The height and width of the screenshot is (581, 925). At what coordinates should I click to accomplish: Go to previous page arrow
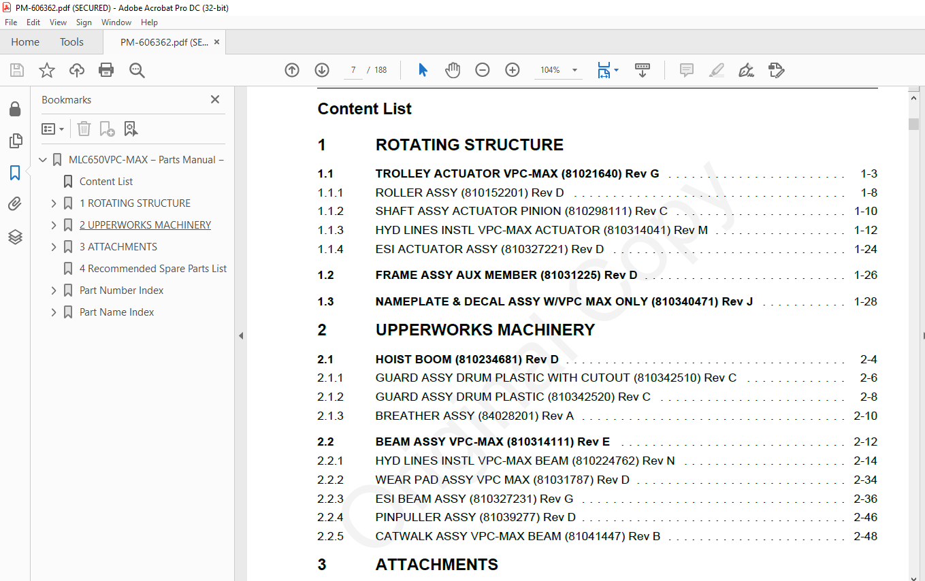pyautogui.click(x=292, y=70)
